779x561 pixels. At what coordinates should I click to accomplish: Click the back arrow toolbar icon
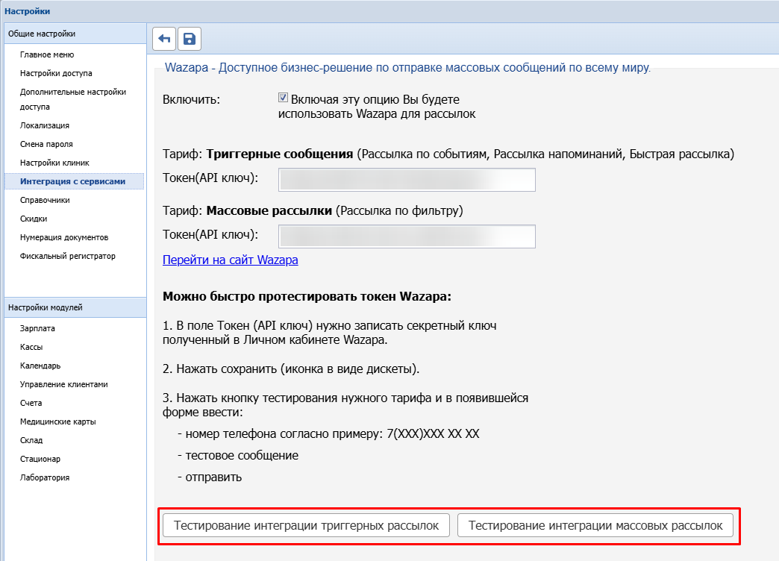[164, 39]
